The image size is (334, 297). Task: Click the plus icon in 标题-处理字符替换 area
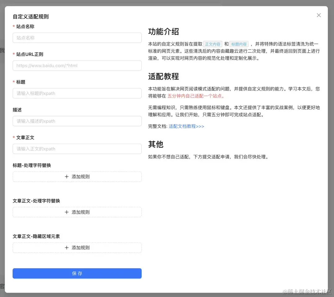[x=67, y=176]
